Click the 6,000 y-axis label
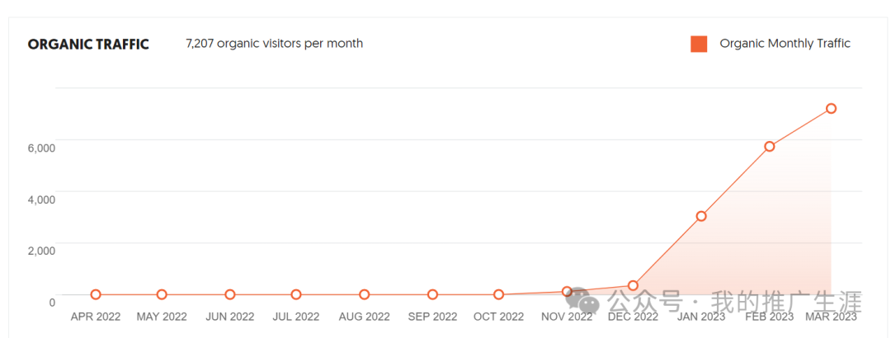The height and width of the screenshot is (338, 891). (x=41, y=148)
